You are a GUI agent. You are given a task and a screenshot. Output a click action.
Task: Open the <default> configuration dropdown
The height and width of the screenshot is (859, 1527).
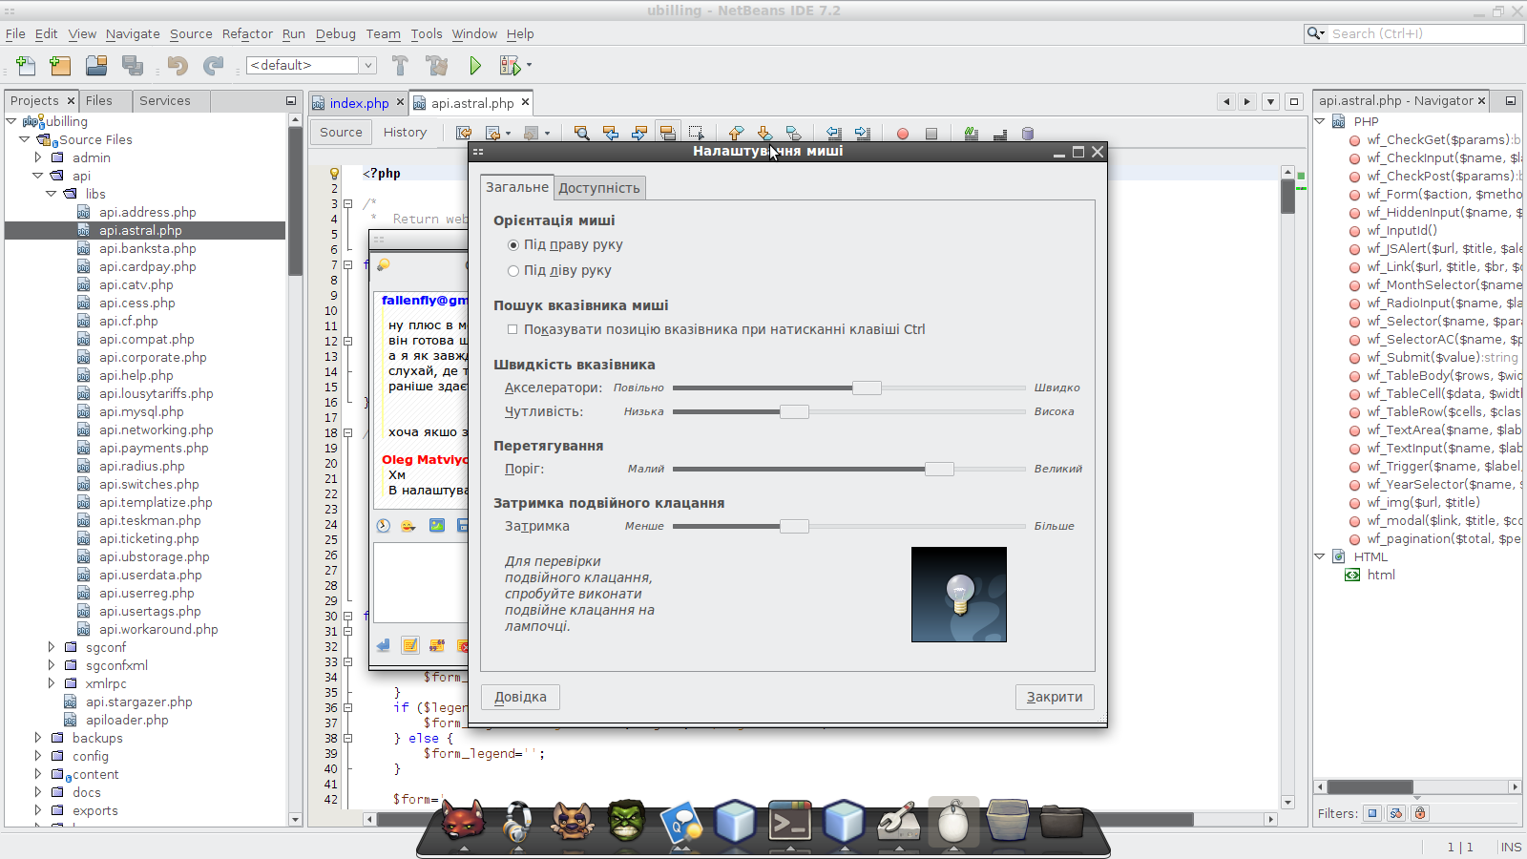[368, 65]
